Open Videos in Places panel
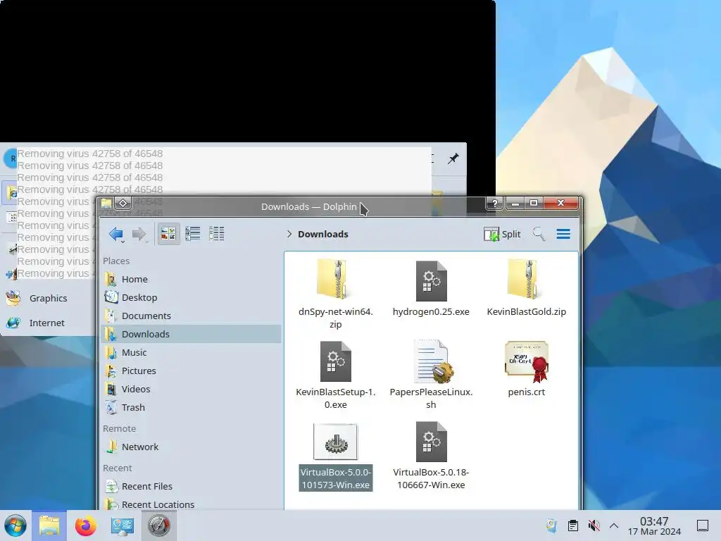Viewport: 721px width, 541px height. (191, 389)
